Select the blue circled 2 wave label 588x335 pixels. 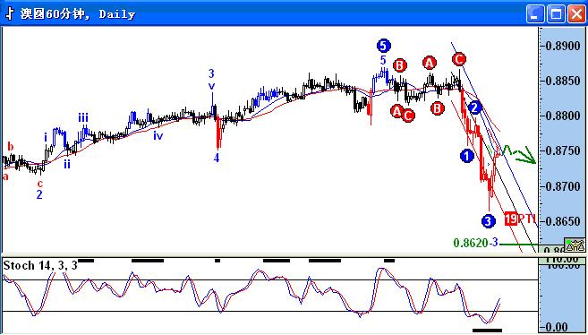click(474, 108)
